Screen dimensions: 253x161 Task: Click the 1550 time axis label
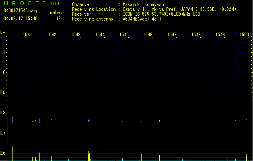click(x=245, y=35)
